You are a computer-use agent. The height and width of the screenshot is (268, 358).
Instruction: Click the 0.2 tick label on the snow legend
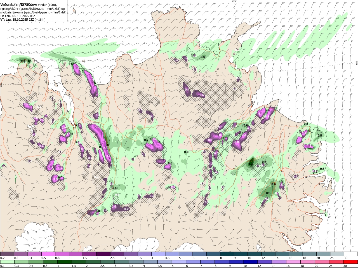(x=2, y=258)
